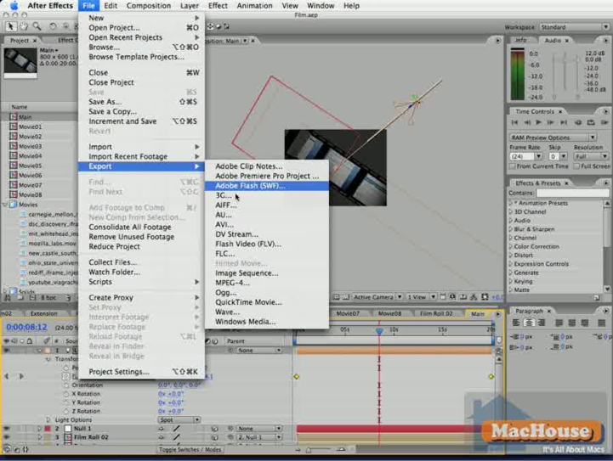
Task: Center paragraph text
Action: point(529,323)
